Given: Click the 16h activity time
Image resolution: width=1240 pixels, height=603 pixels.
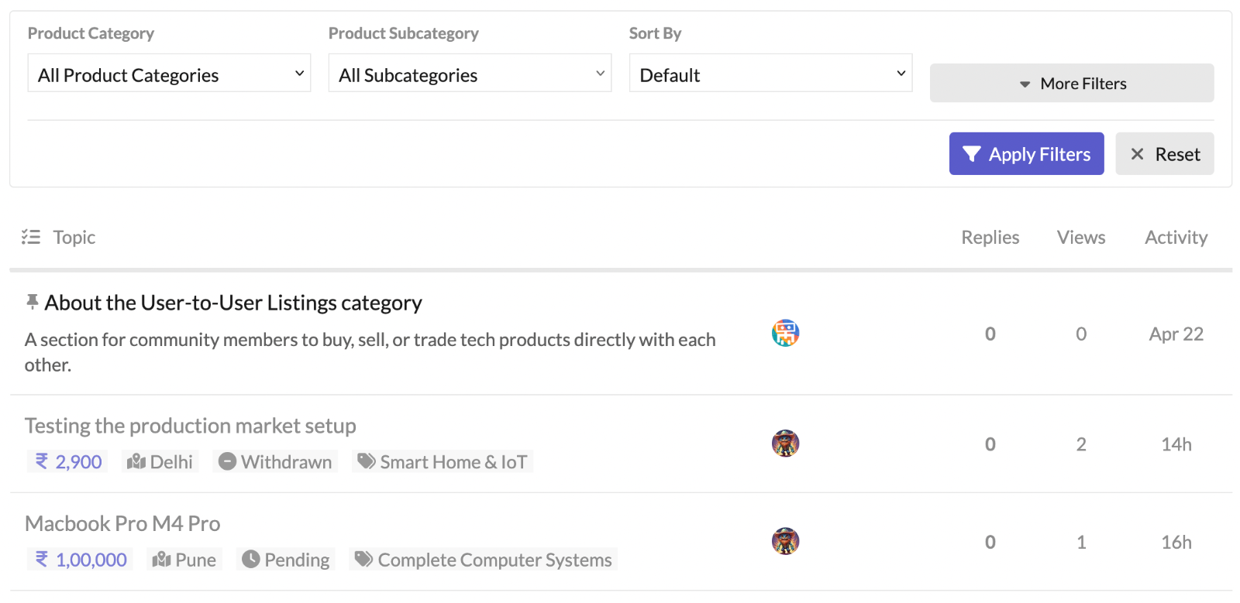Looking at the screenshot, I should (1176, 542).
